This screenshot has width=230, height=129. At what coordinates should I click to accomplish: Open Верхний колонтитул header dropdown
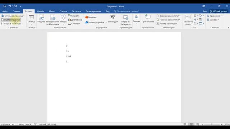click(169, 16)
